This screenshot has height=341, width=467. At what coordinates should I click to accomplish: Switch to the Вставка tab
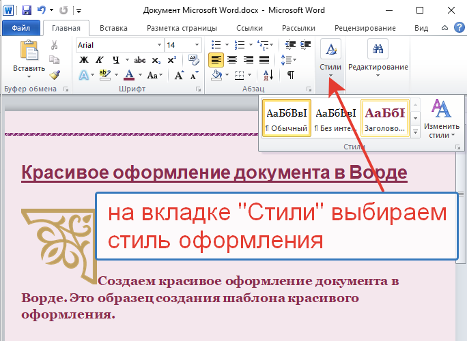113,28
